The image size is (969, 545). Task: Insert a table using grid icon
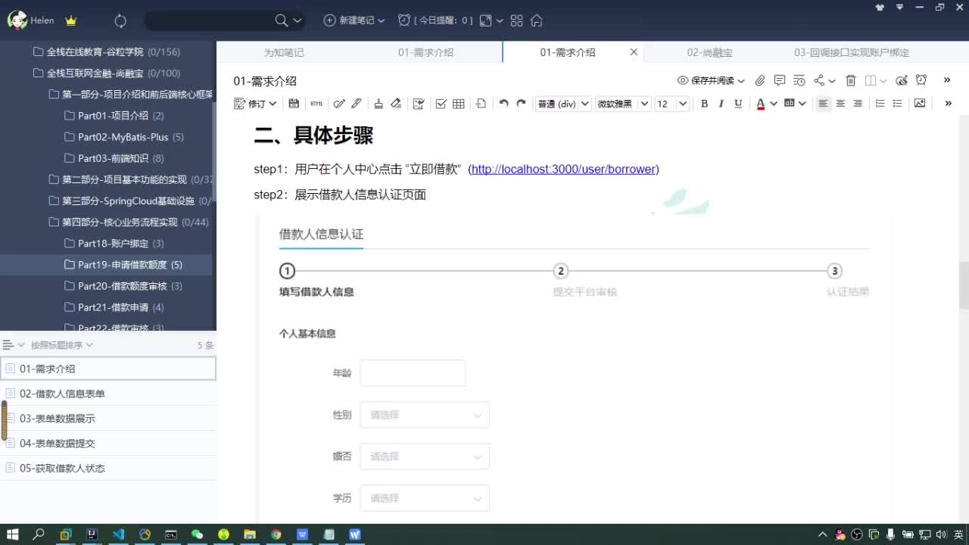tap(458, 104)
